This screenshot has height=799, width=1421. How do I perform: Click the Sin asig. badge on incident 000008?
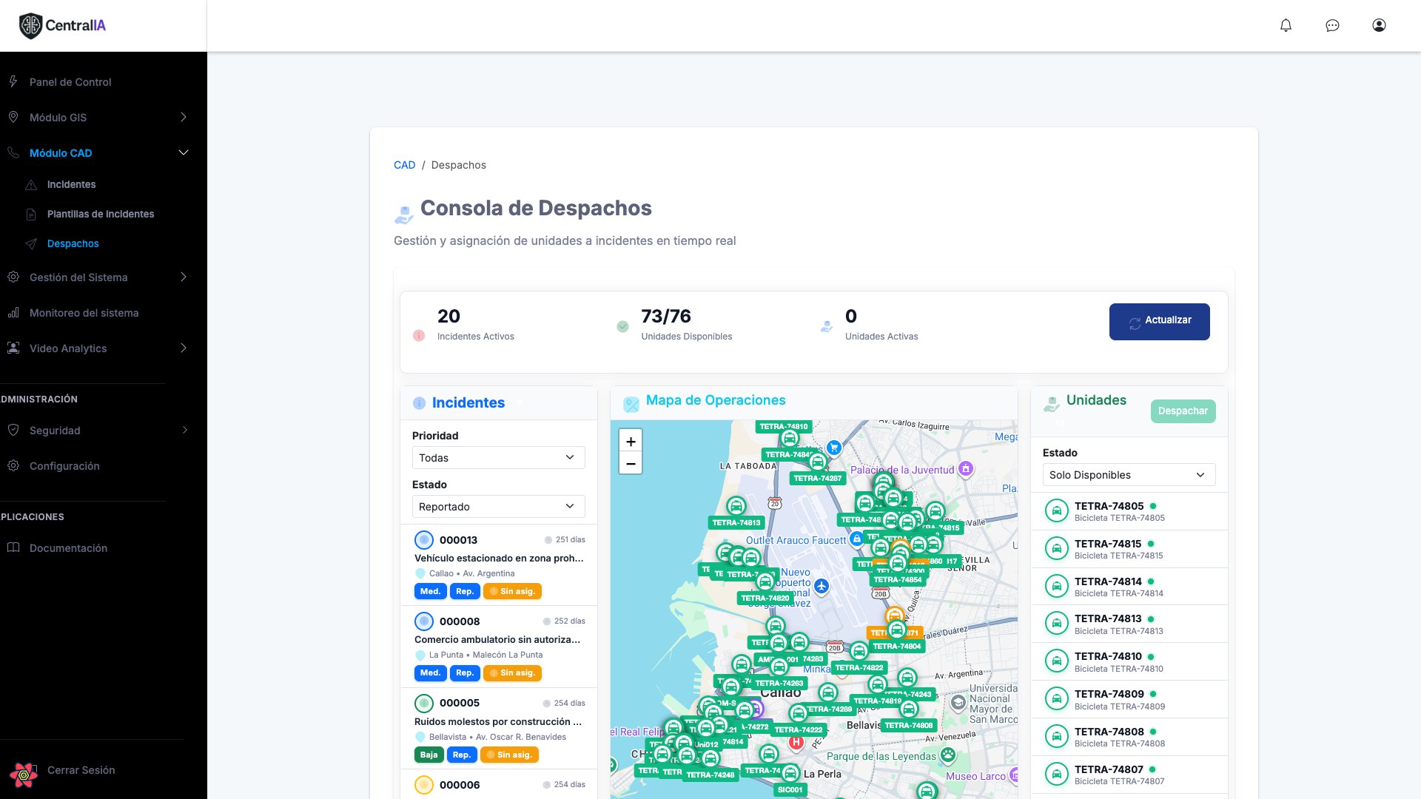512,672
